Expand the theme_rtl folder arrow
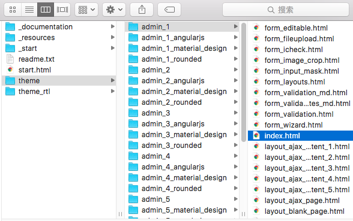 (x=113, y=91)
